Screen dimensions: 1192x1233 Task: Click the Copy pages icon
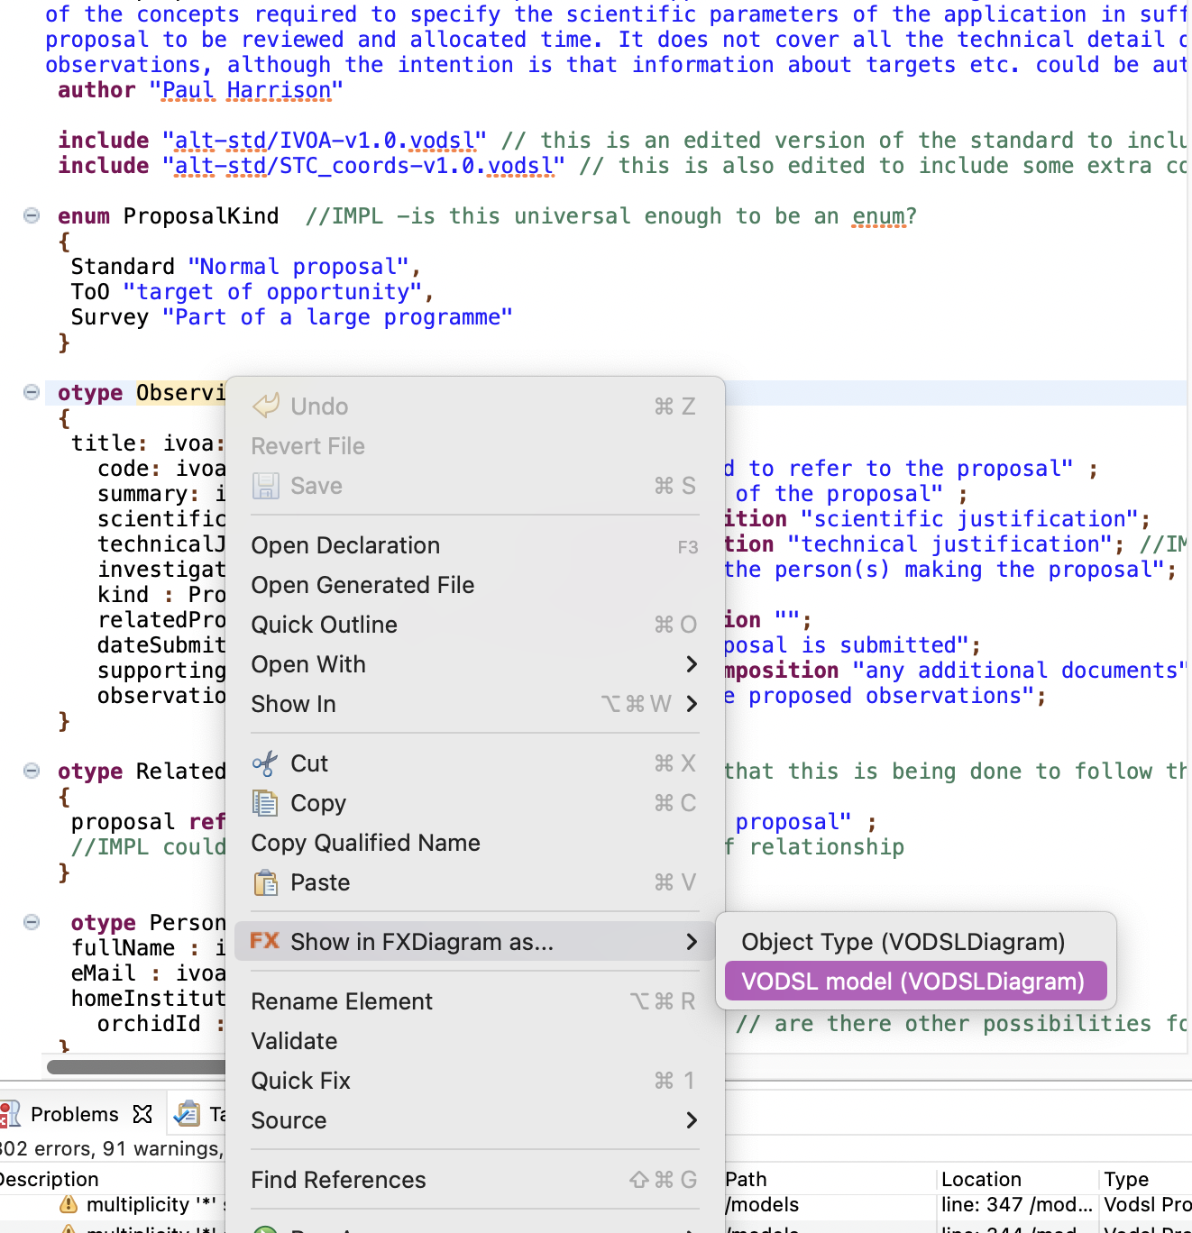coord(265,803)
